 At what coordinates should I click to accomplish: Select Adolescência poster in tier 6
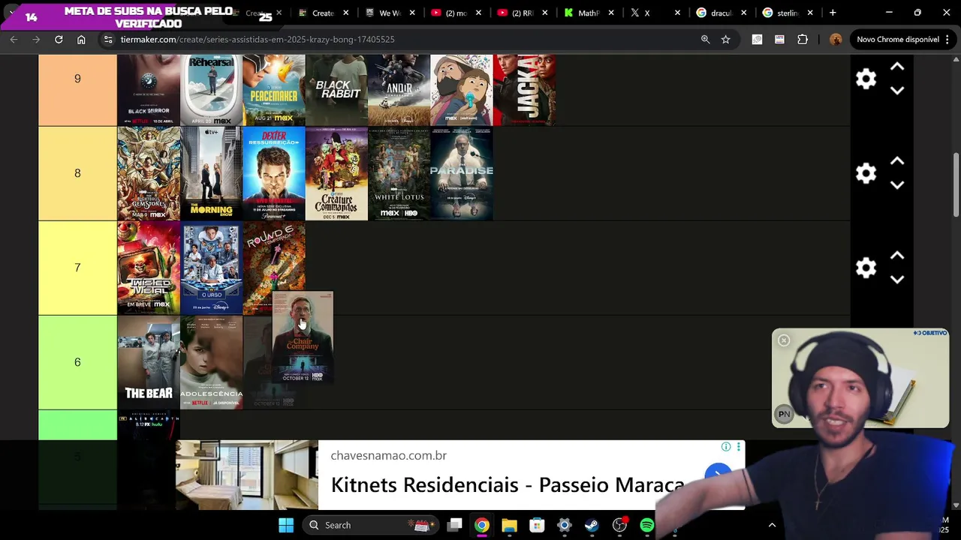coord(212,362)
